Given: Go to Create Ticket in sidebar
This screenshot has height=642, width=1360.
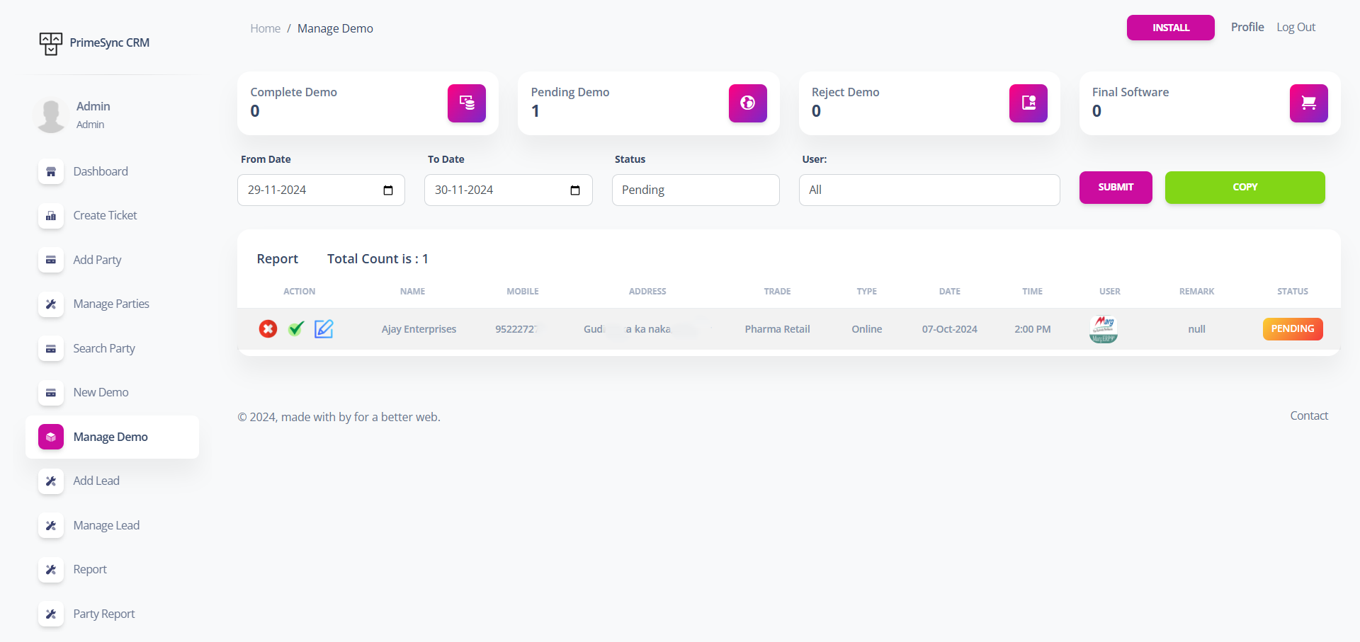Looking at the screenshot, I should coord(105,215).
